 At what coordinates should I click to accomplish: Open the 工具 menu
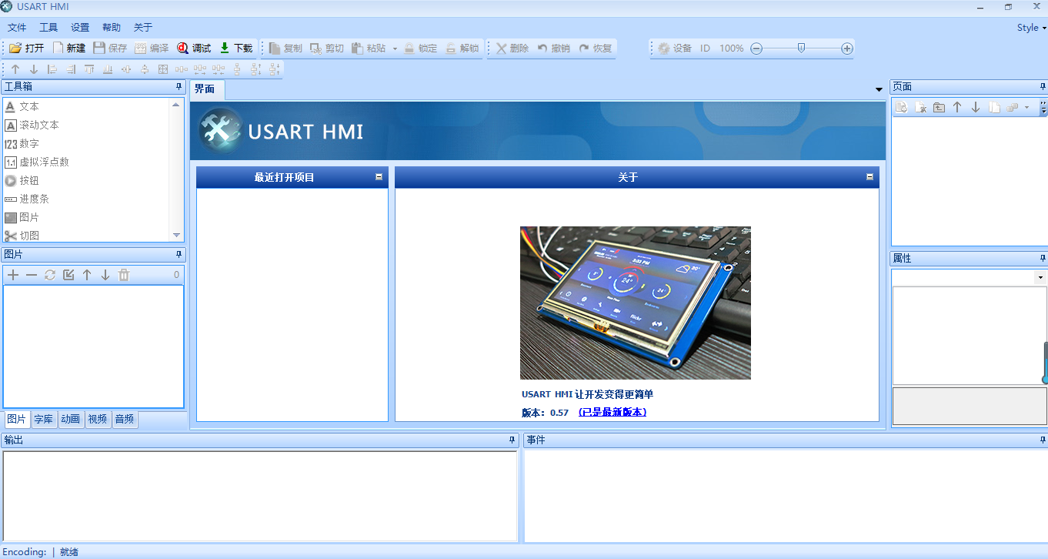48,28
